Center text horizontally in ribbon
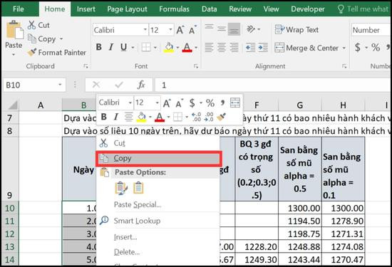Screen dimensions: 392x267 pyautogui.click(x=222, y=47)
